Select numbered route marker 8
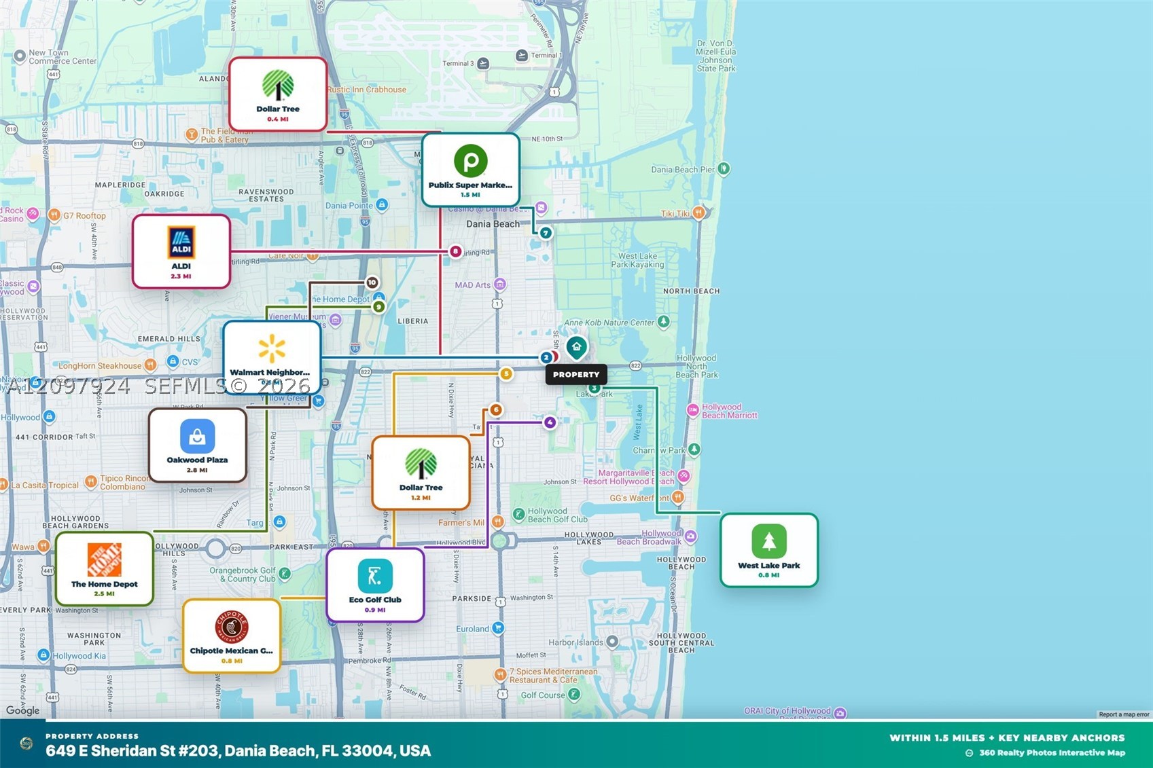This screenshot has width=1153, height=768. point(455,251)
